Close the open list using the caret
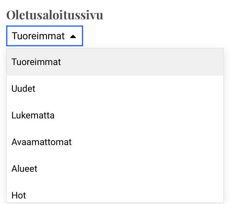The height and width of the screenshot is (204, 230). click(73, 37)
